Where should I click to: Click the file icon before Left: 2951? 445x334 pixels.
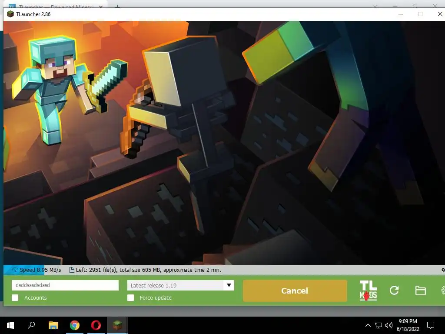[72, 270]
